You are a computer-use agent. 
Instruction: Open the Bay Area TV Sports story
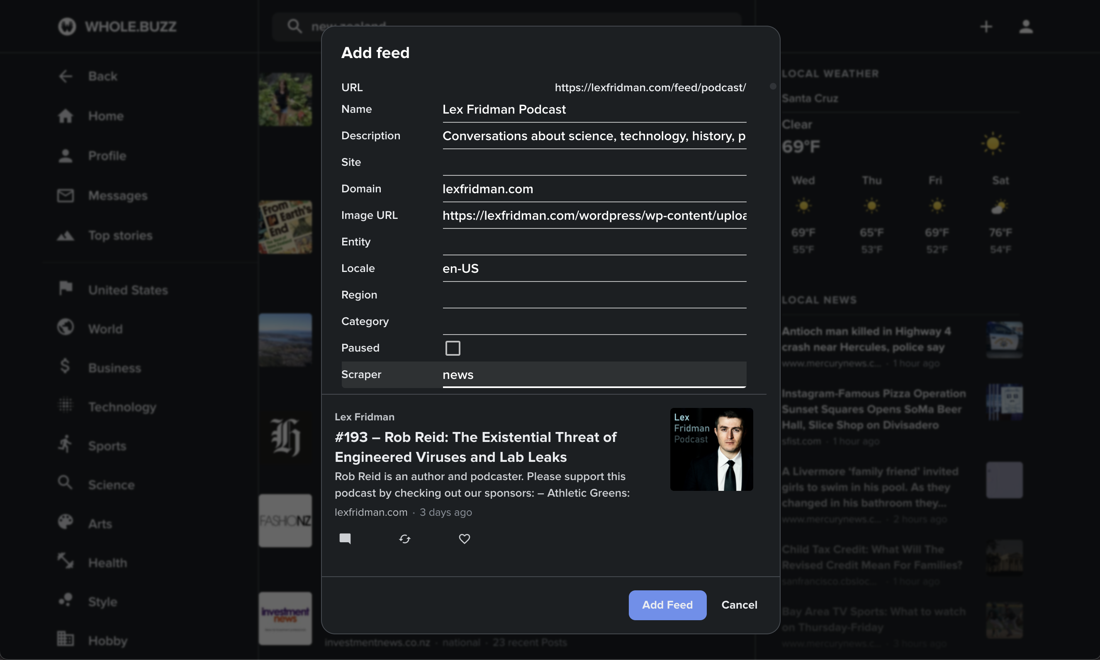pos(874,619)
